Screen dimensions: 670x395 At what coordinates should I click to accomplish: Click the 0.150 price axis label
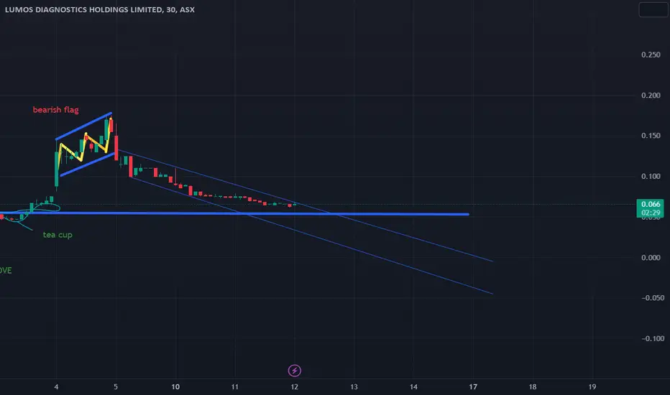tap(651, 136)
